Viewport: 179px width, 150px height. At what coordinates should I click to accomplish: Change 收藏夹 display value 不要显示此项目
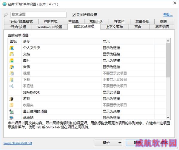pos(115,105)
